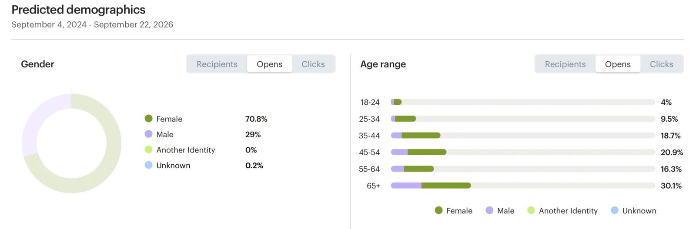Click the 29% Male value
This screenshot has width=696, height=229.
(253, 134)
